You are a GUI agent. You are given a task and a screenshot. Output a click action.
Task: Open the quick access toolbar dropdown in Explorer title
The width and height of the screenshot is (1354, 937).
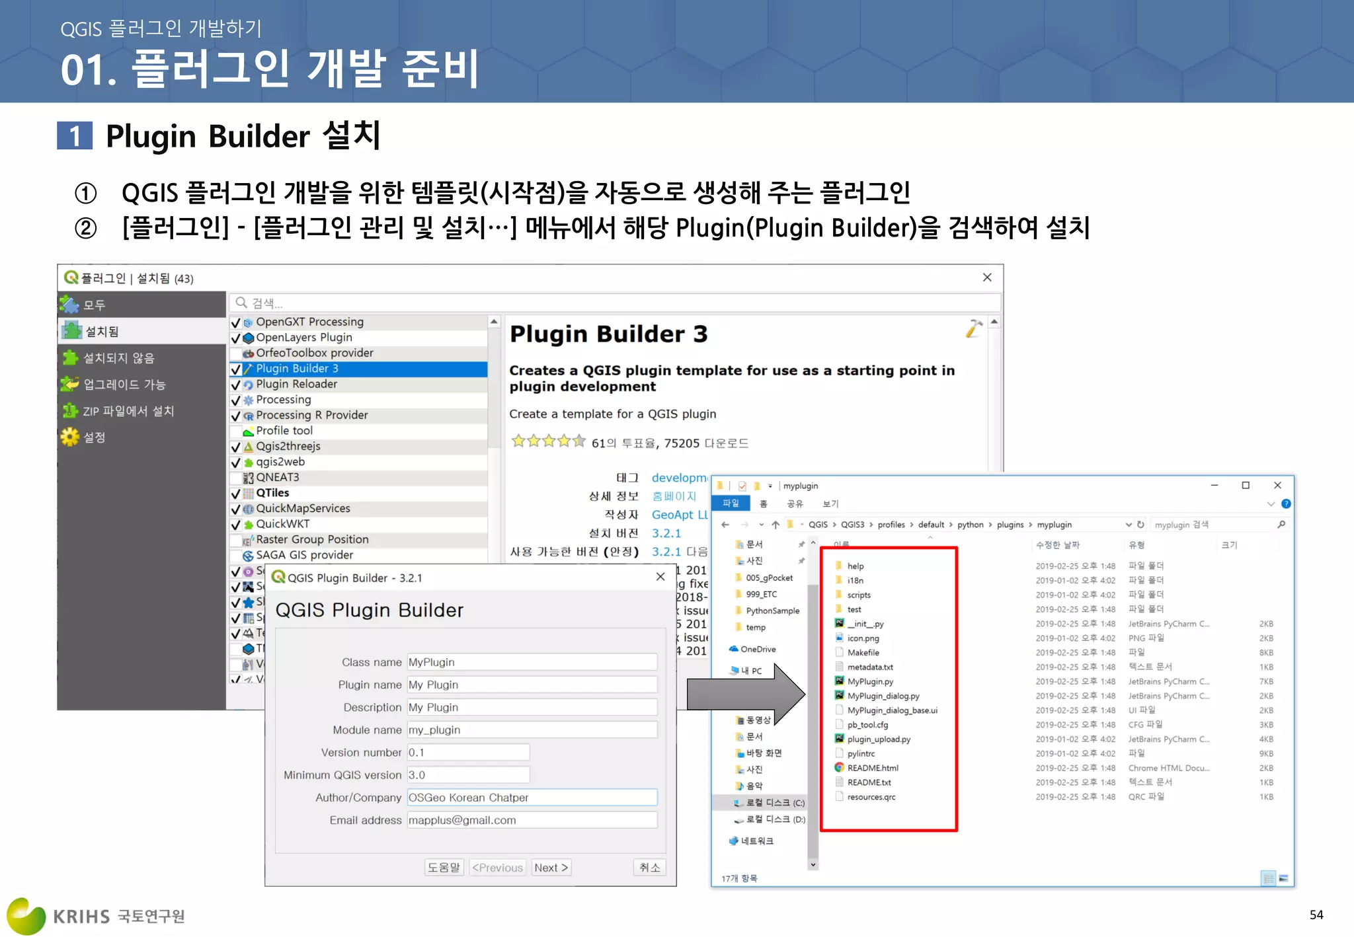770,486
